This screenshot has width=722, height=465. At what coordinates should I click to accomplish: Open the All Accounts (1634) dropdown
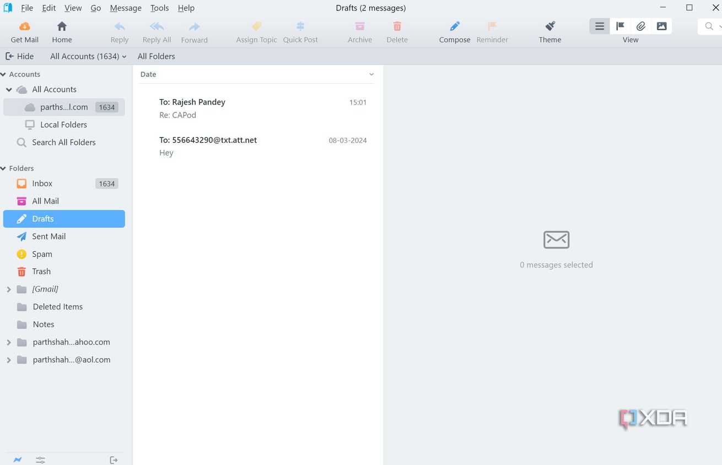coord(88,56)
